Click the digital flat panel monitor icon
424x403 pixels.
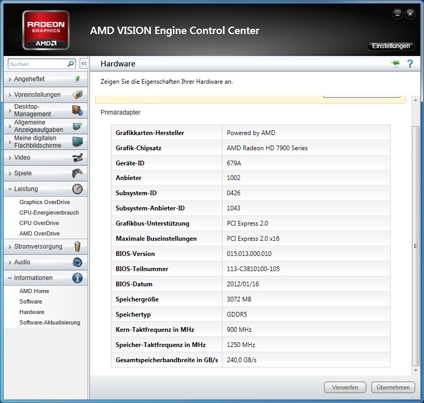pyautogui.click(x=77, y=142)
